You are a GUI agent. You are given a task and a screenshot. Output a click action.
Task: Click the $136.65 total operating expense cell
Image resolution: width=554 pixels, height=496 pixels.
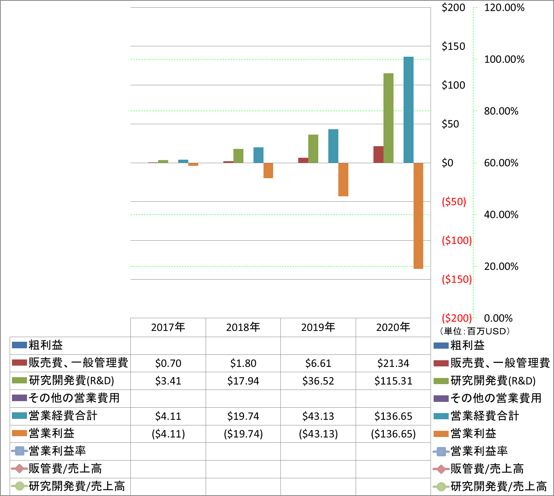pyautogui.click(x=393, y=416)
